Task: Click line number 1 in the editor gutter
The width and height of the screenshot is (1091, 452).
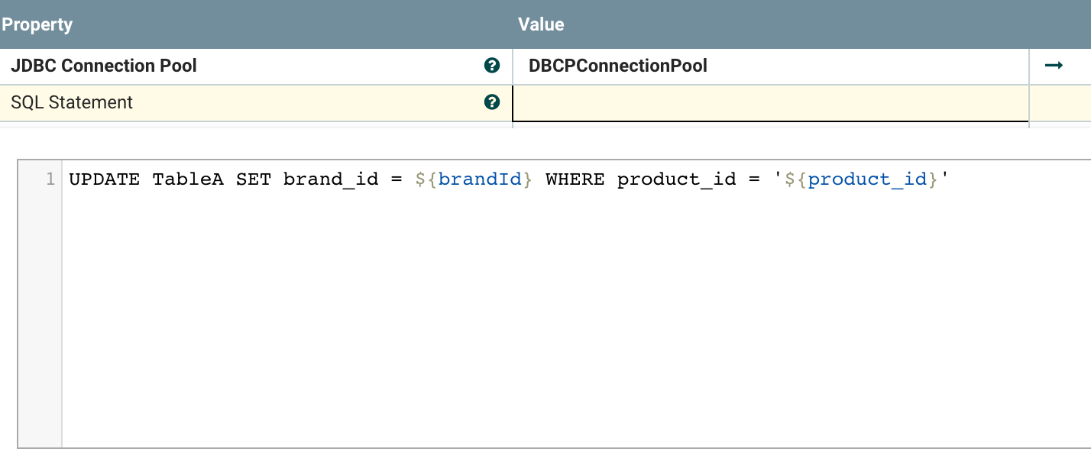Action: click(x=50, y=179)
